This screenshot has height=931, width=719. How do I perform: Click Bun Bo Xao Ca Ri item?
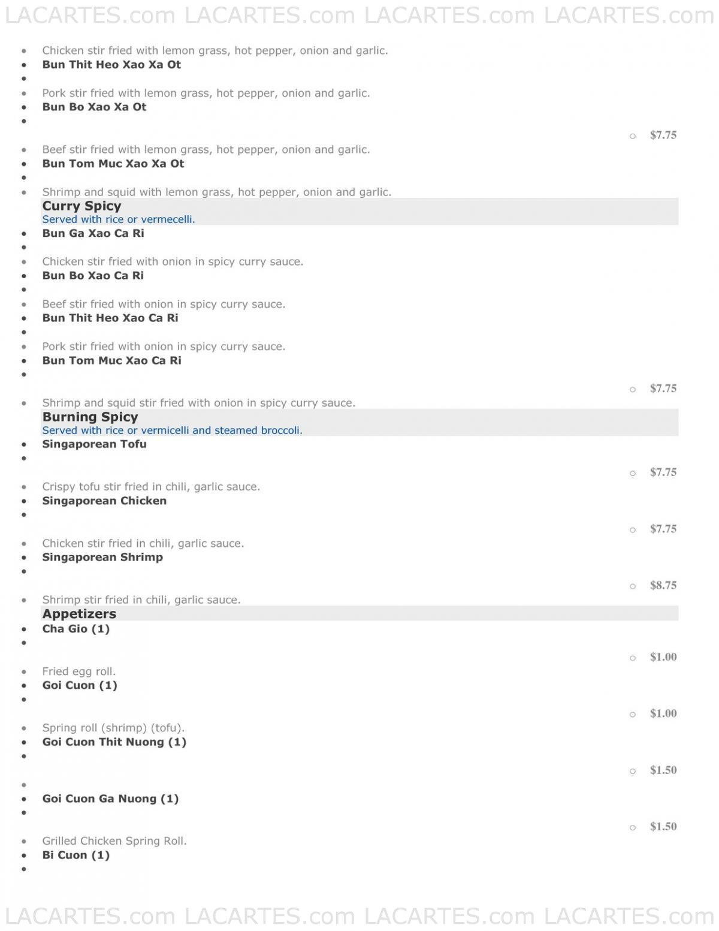click(93, 276)
